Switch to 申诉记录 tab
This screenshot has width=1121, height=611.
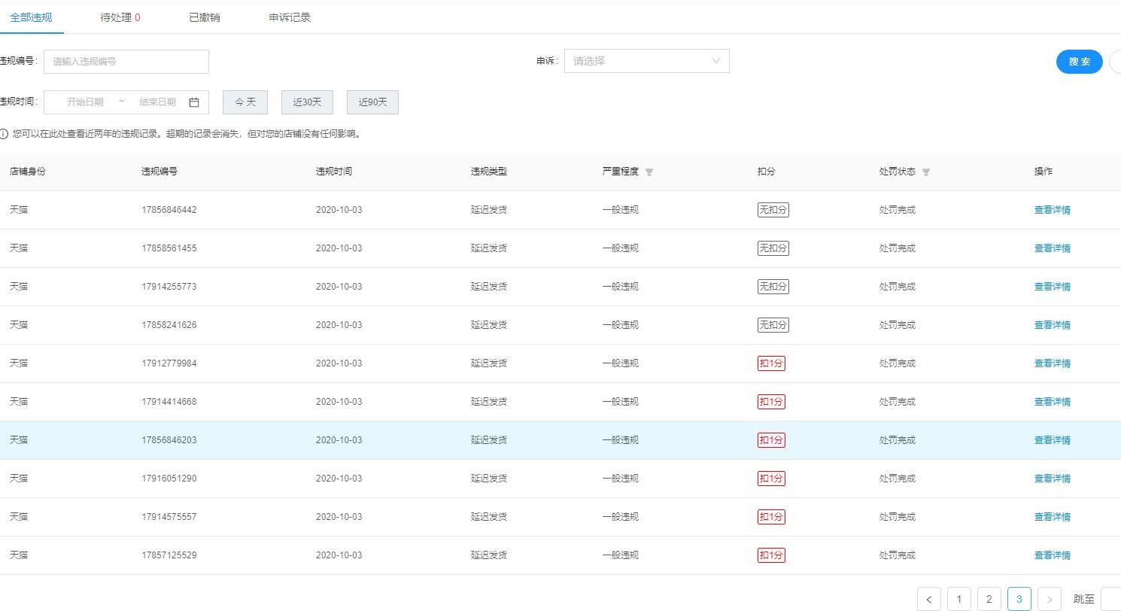click(290, 17)
